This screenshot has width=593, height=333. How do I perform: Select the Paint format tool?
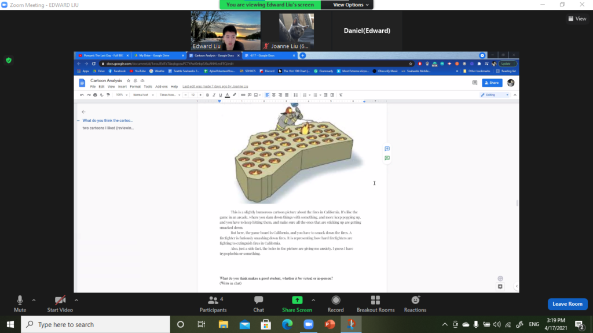click(108, 95)
